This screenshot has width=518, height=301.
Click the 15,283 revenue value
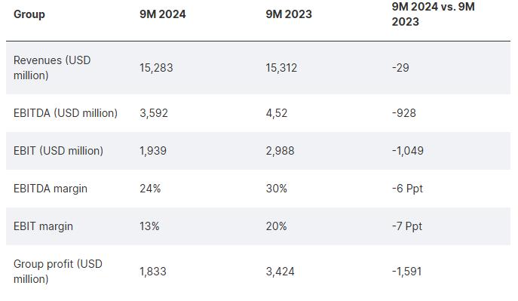point(156,68)
